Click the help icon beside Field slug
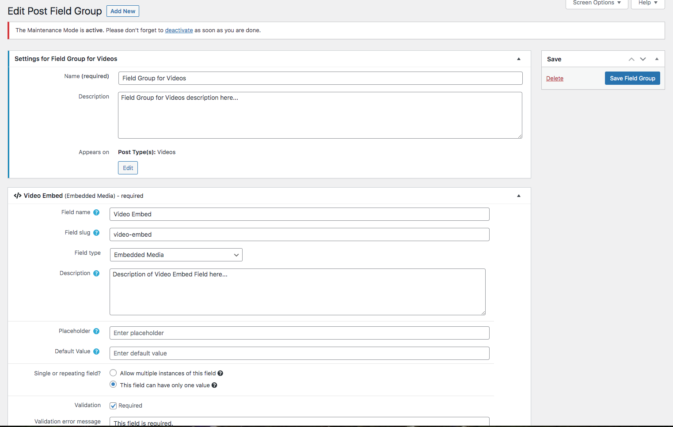The width and height of the screenshot is (673, 427). tap(96, 233)
